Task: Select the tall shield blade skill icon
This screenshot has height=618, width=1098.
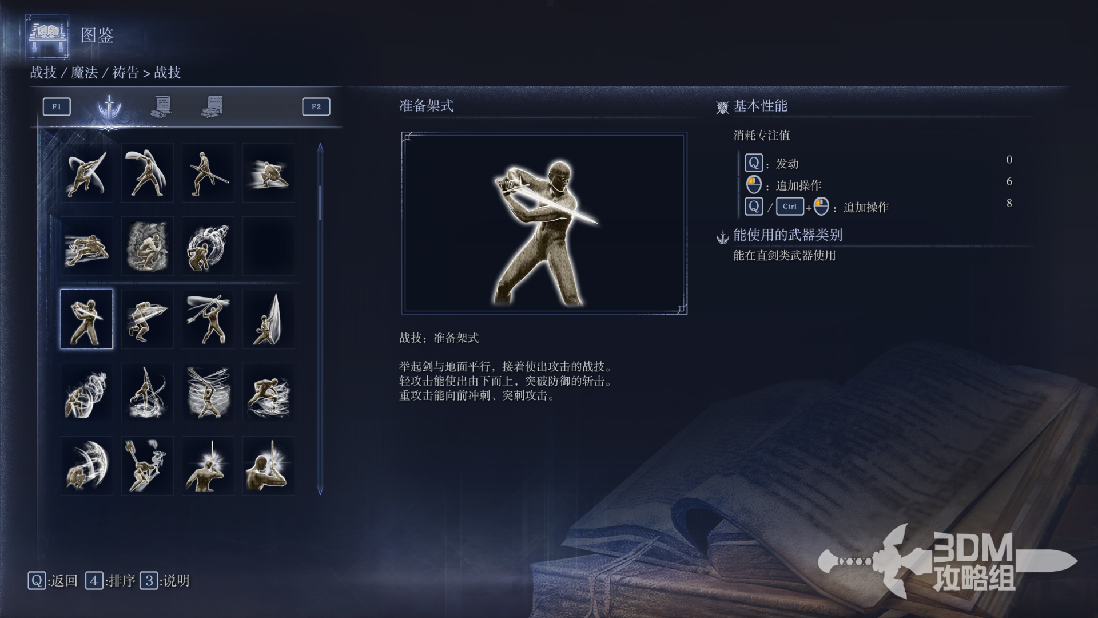Action: 269,319
